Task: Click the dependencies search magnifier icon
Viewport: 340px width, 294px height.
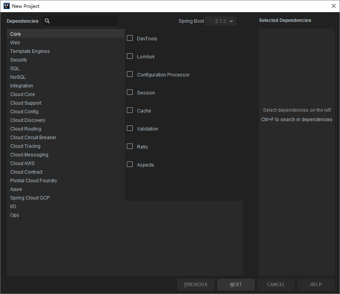Action: point(47,21)
